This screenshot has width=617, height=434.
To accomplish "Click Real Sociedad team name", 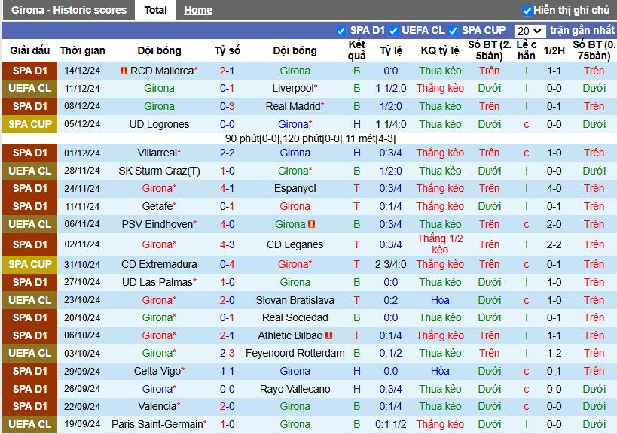I will [295, 317].
